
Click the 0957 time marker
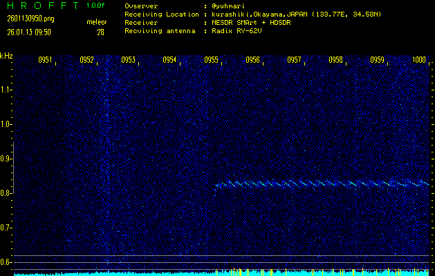(x=294, y=60)
